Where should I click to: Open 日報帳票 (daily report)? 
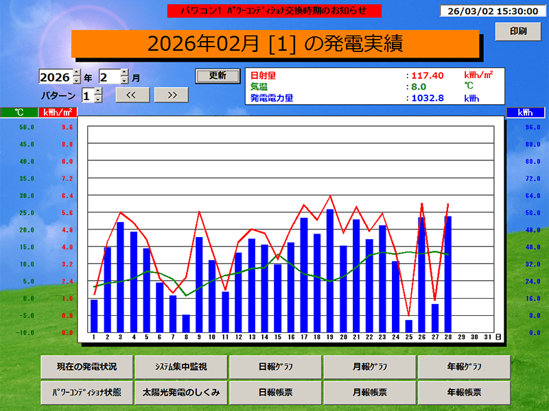point(277,392)
